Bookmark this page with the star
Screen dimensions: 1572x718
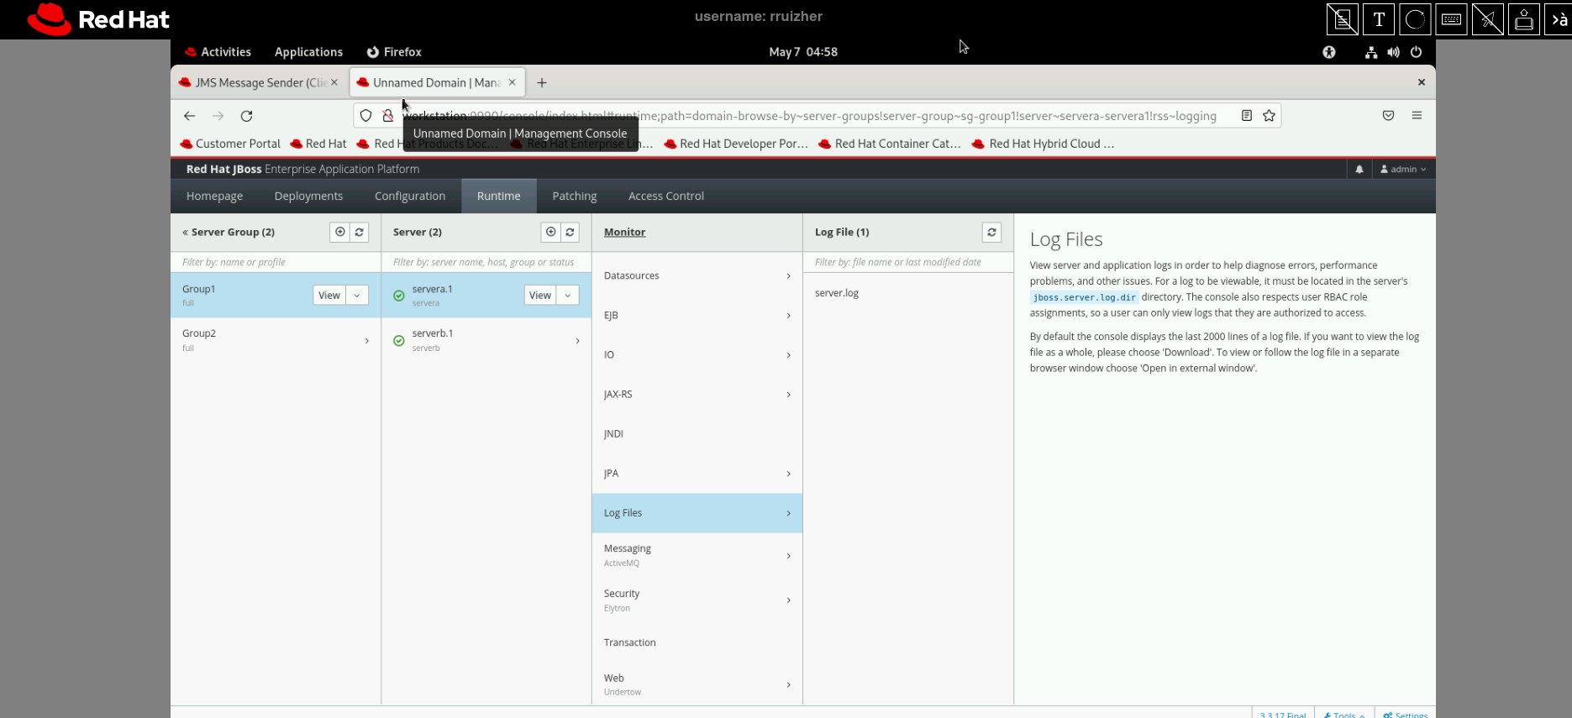click(x=1269, y=116)
